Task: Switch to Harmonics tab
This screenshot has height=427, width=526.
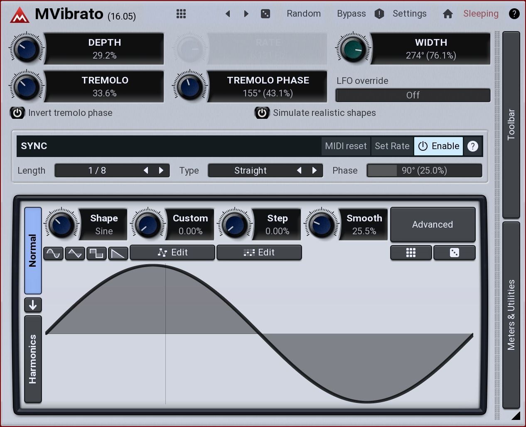Action: pyautogui.click(x=33, y=359)
